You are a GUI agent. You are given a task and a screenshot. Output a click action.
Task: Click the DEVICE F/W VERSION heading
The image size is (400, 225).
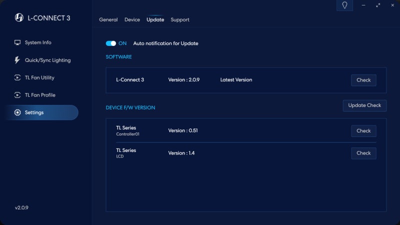[130, 107]
